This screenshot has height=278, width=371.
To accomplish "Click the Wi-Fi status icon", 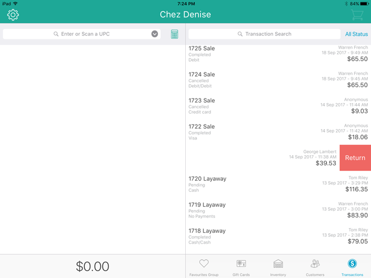I will click(x=15, y=3).
